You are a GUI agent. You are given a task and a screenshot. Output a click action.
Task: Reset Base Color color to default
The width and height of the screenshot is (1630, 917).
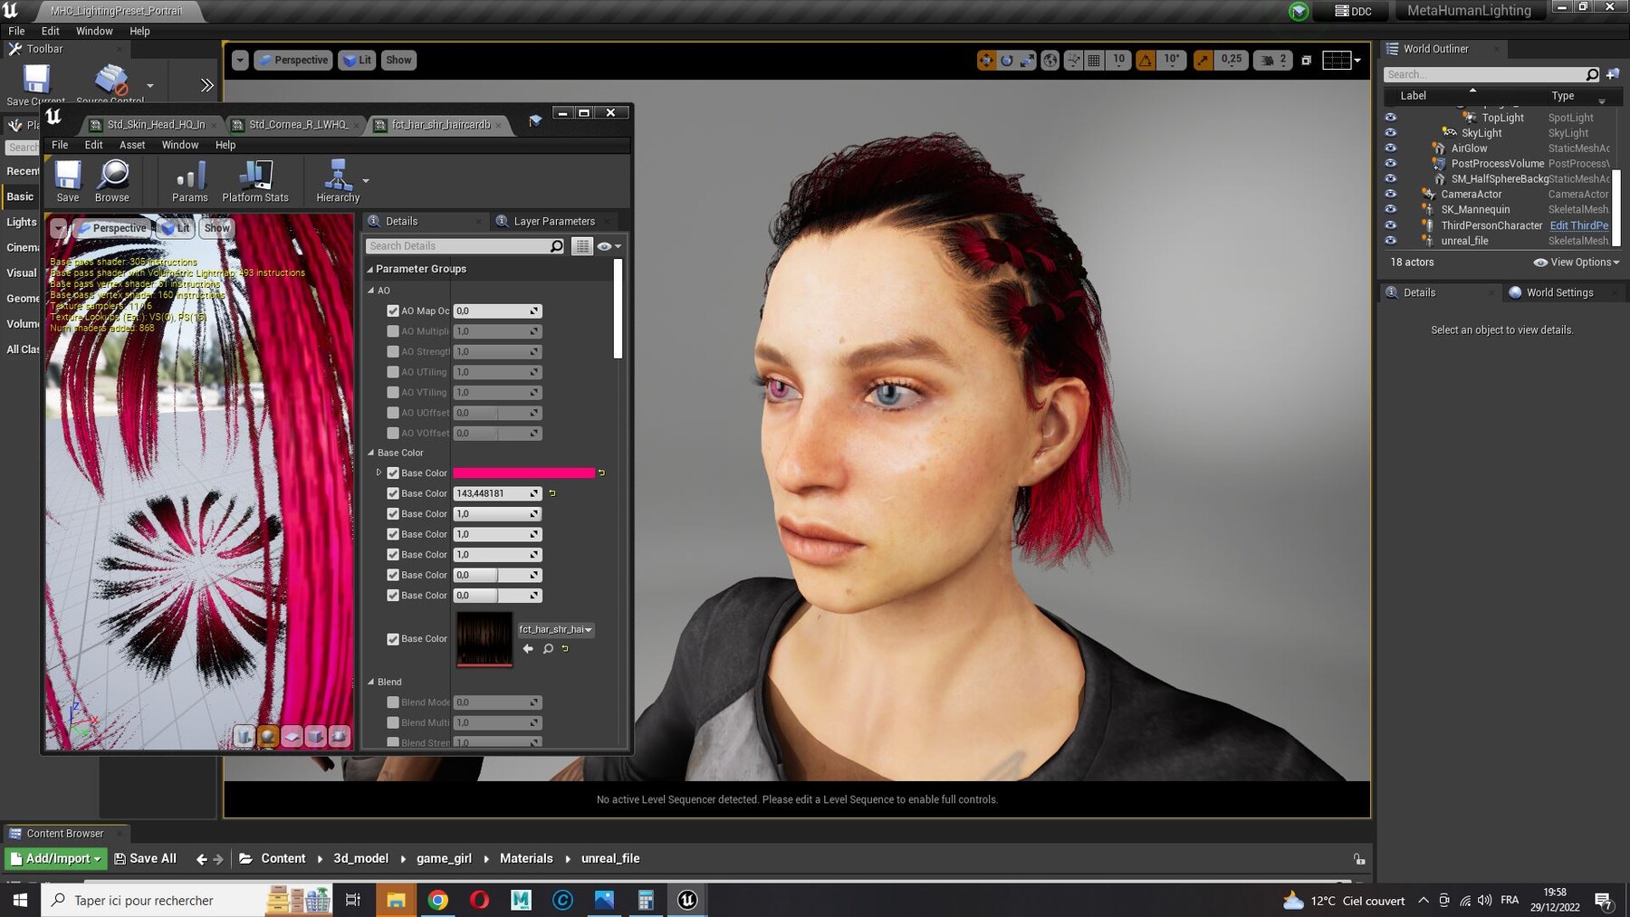pos(601,473)
